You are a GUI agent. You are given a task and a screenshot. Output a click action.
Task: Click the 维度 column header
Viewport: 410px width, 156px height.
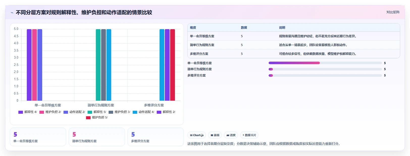[193, 28]
